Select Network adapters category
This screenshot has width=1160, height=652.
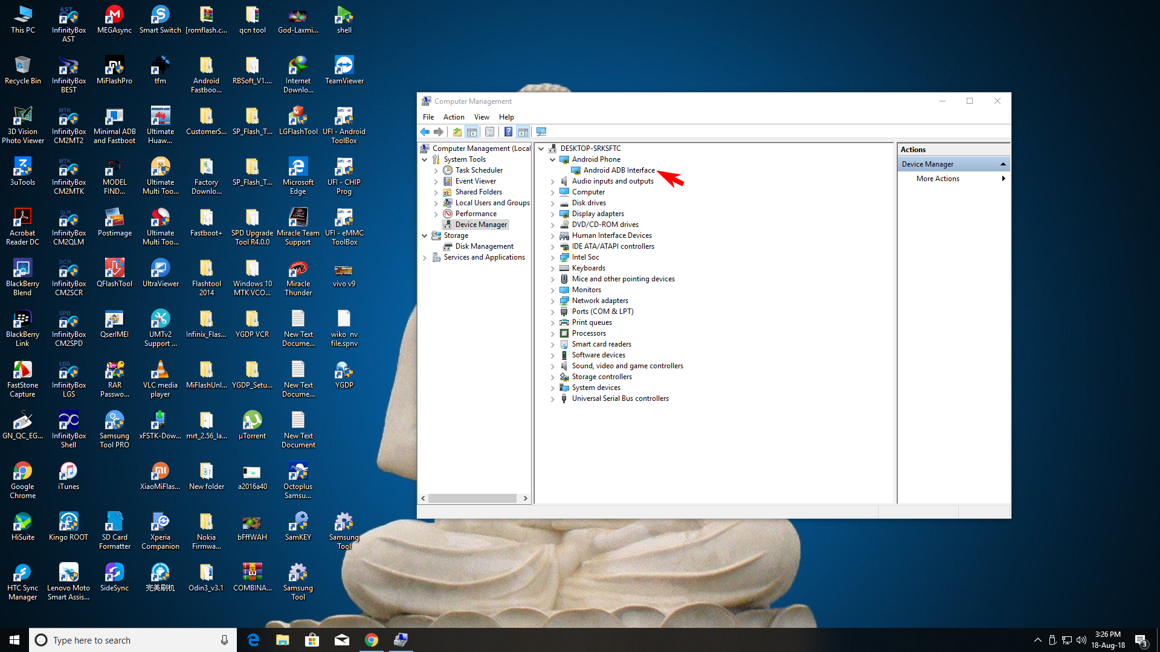click(600, 301)
